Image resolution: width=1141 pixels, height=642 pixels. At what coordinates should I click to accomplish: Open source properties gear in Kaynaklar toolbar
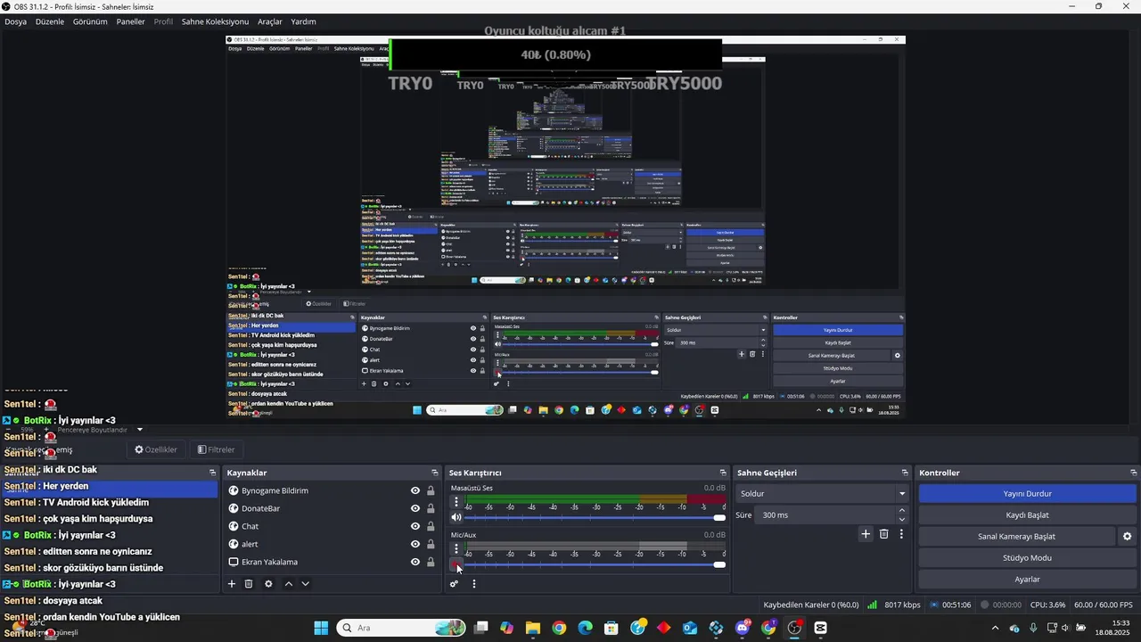pos(268,584)
